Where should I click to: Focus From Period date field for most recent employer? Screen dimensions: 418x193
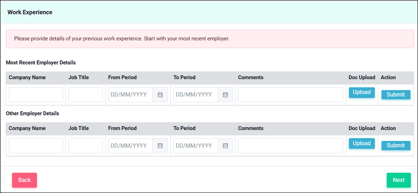coord(130,95)
